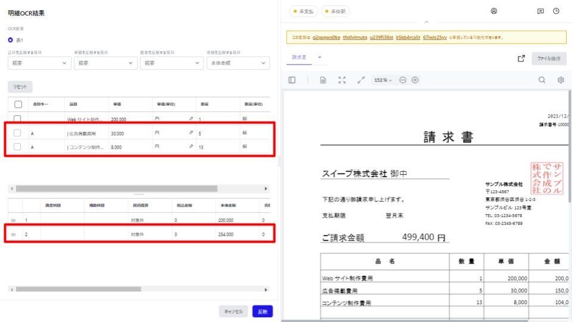This screenshot has width=572, height=322.
Task: Open search in the PDF viewer
Action: point(542,80)
